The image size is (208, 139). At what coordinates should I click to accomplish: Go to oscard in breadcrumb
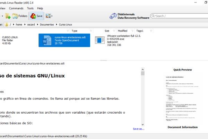(x=31, y=25)
